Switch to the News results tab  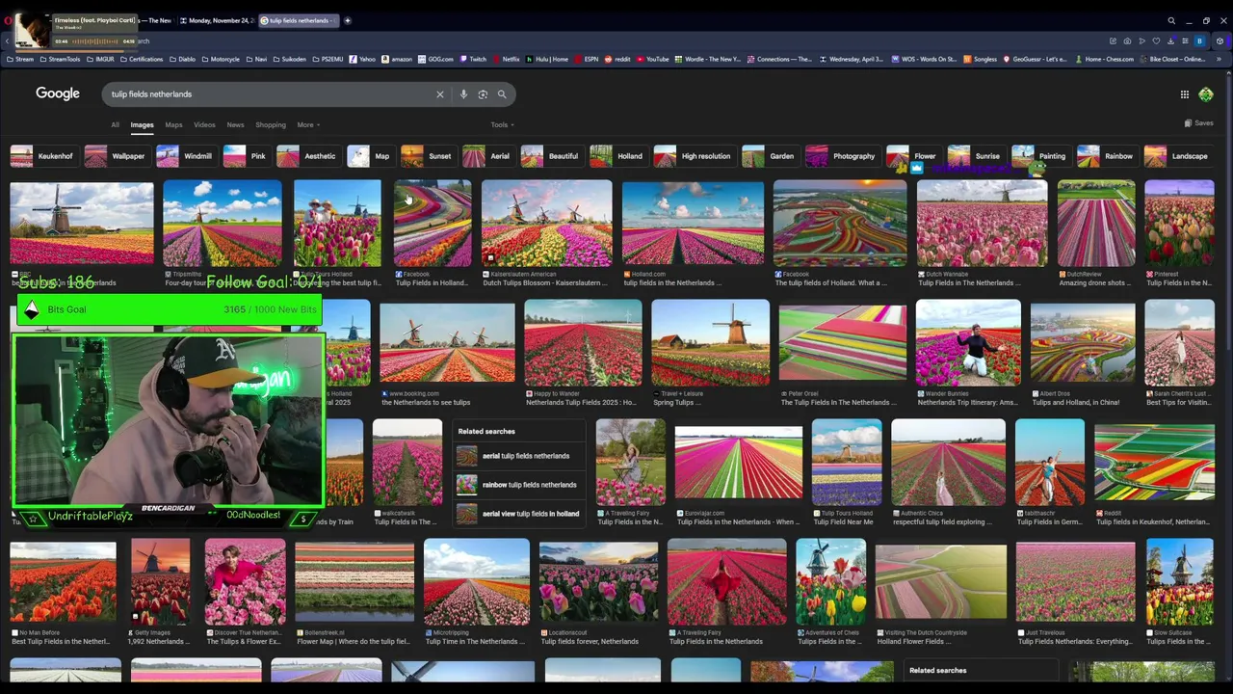235,124
